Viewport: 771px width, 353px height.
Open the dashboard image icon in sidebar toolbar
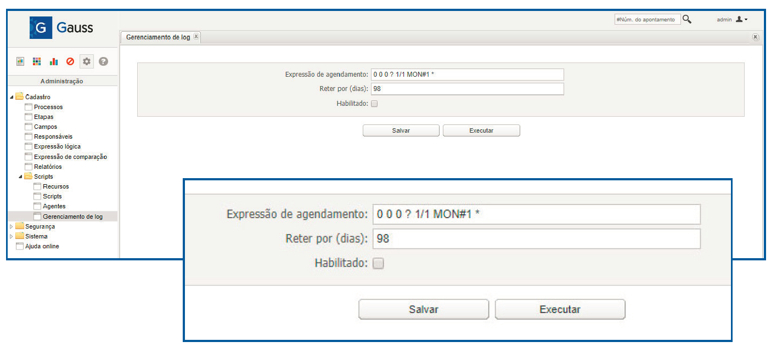(20, 61)
